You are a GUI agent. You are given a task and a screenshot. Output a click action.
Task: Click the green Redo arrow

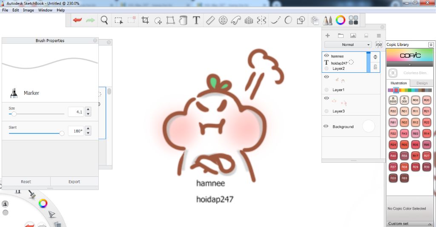coord(90,20)
